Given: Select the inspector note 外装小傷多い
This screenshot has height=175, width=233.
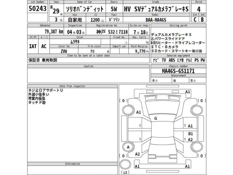Looking at the screenshot, I should 39,94.
